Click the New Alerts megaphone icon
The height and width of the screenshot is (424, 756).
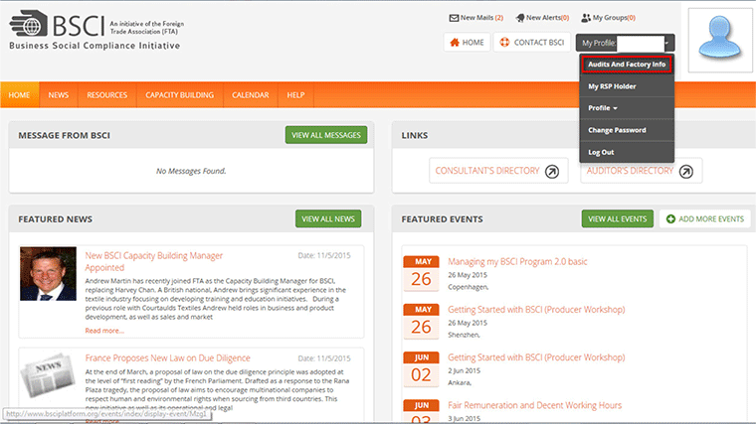coord(519,18)
